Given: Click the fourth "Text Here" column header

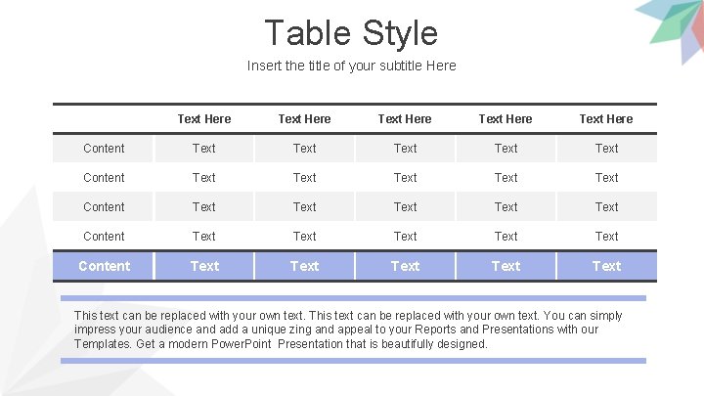Looking at the screenshot, I should [x=506, y=119].
